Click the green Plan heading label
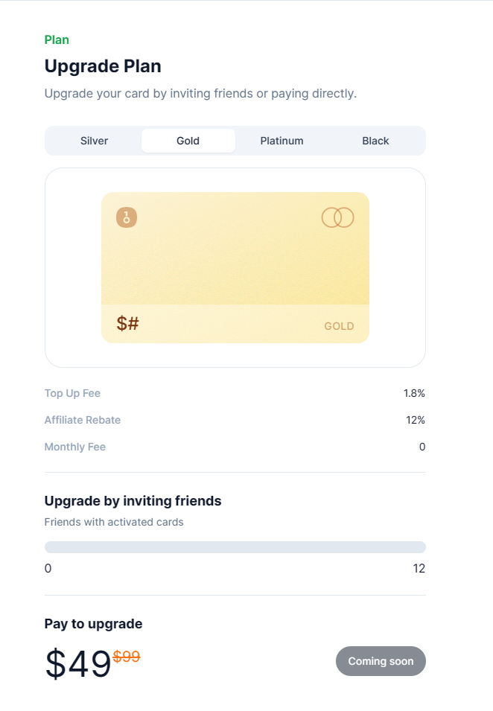Viewport: 493px width, 711px height. pos(57,40)
